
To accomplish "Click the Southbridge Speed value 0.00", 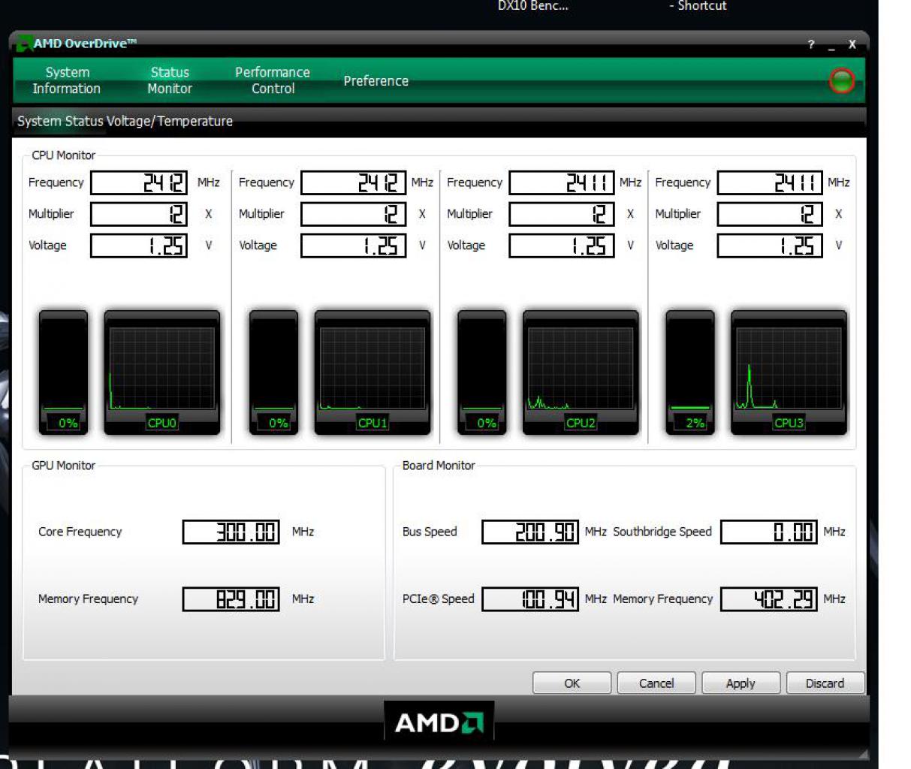I will (769, 532).
